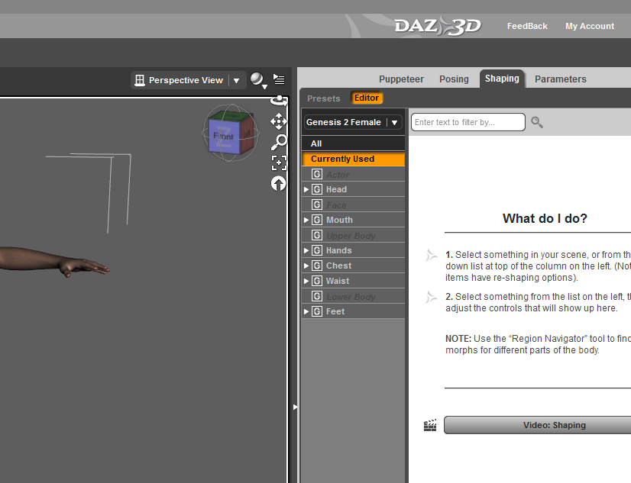Open My Account link
Viewport: 631px width, 483px height.
click(x=590, y=26)
